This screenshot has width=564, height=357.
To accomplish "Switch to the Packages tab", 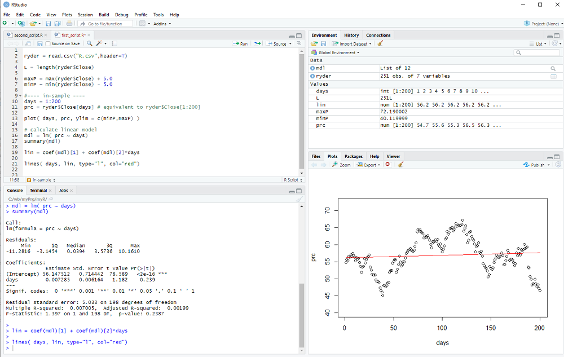I will click(354, 156).
